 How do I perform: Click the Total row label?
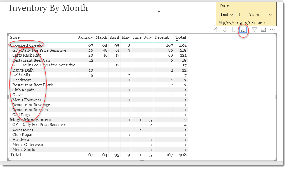(15, 154)
